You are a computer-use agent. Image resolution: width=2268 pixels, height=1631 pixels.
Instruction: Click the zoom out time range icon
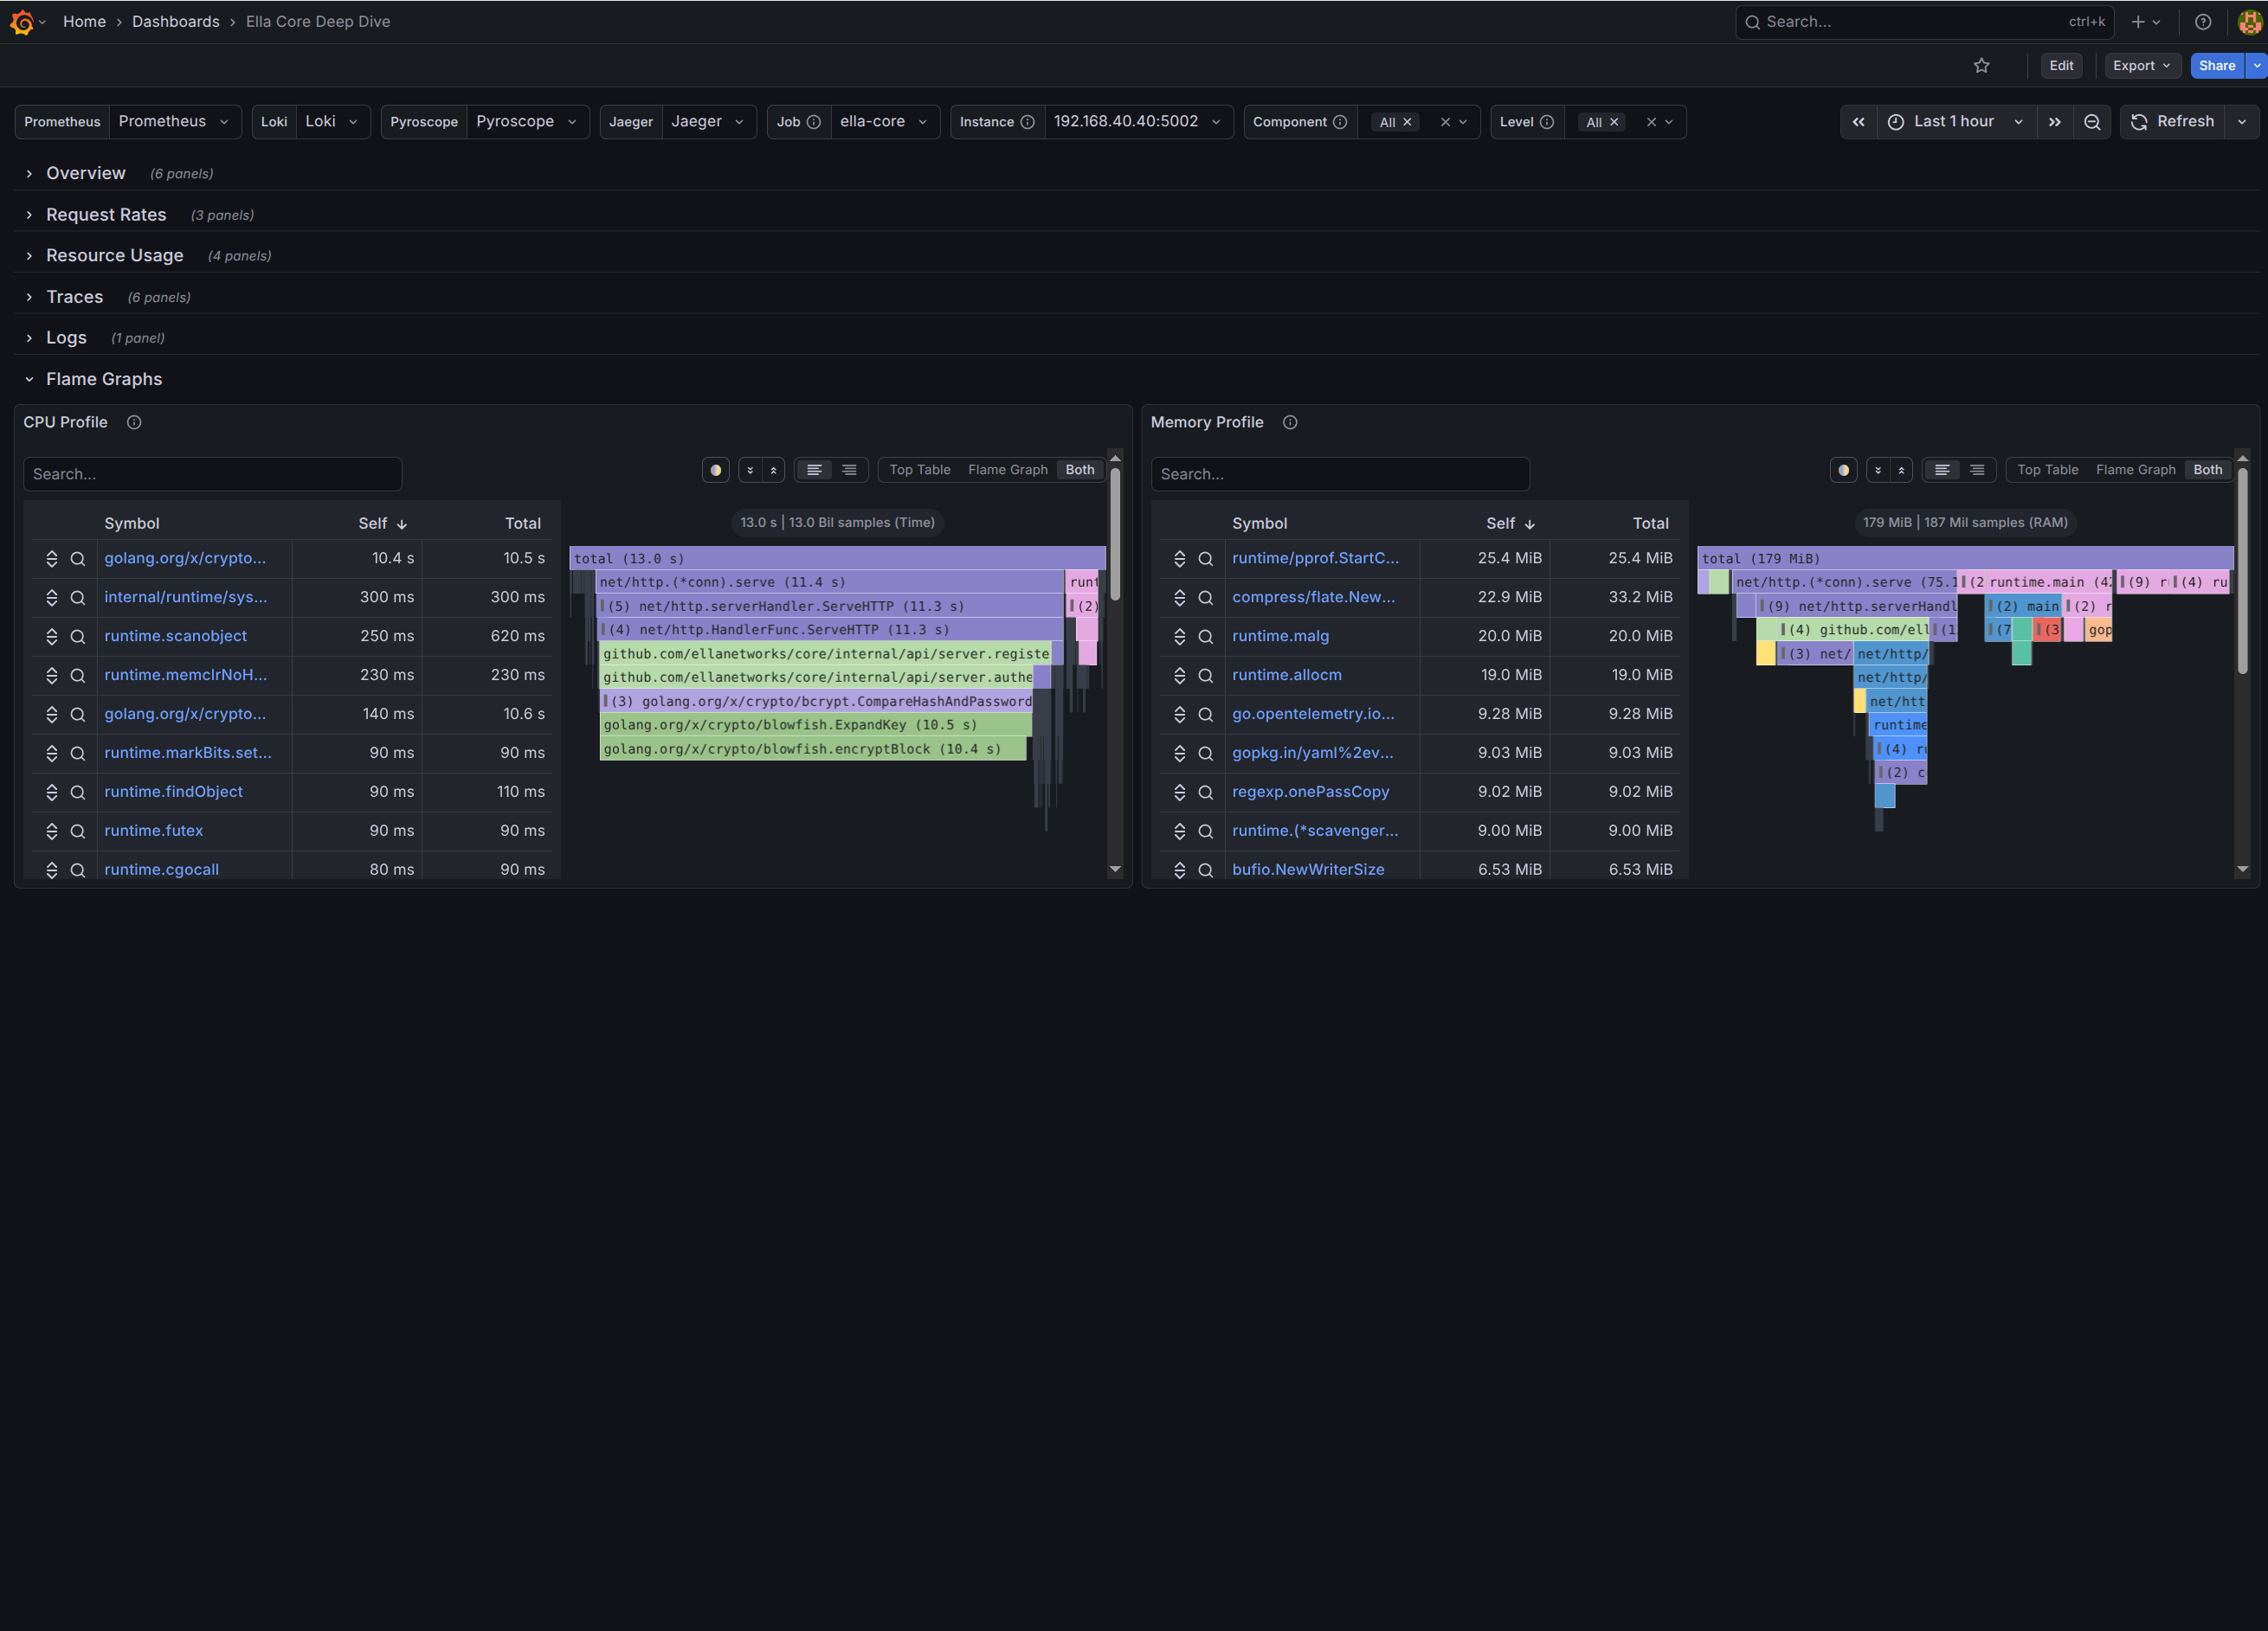click(x=2091, y=122)
